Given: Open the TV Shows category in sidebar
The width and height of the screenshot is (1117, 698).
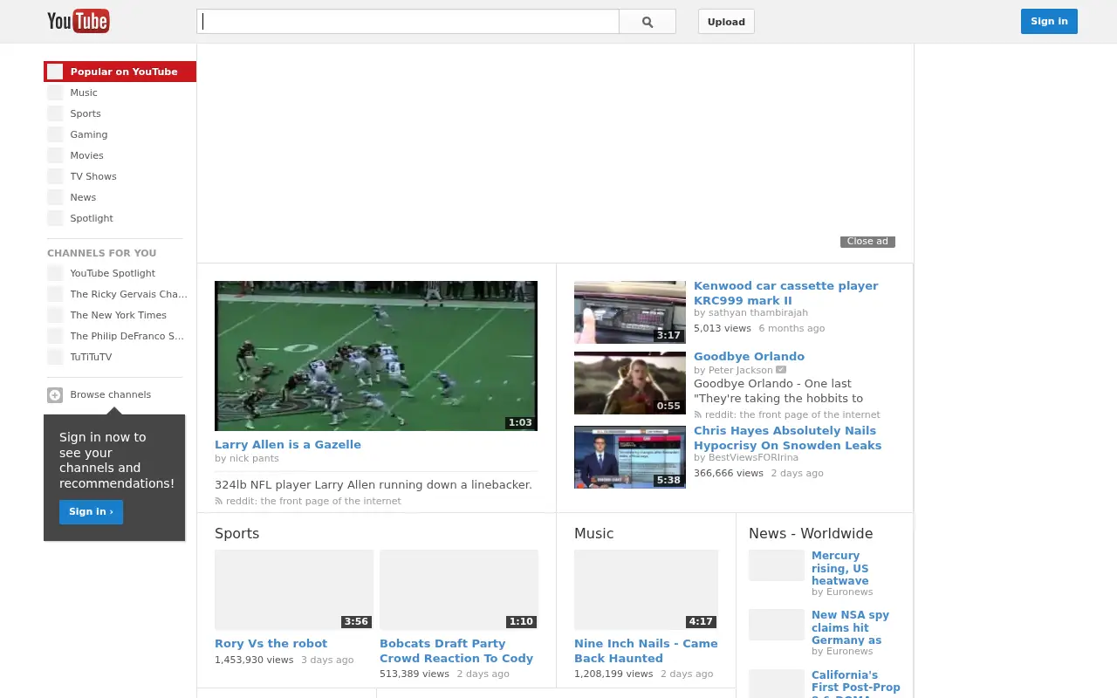Looking at the screenshot, I should pyautogui.click(x=120, y=176).
